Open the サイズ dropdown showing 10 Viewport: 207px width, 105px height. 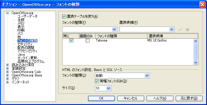tap(109, 88)
